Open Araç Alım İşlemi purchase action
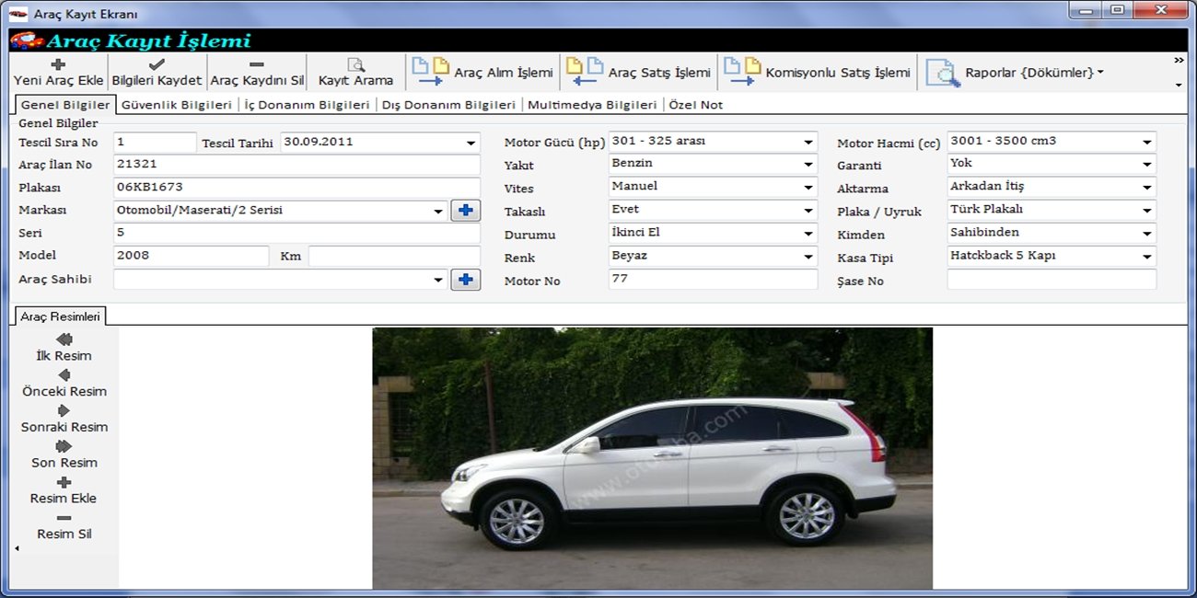1197x598 pixels. [x=482, y=72]
